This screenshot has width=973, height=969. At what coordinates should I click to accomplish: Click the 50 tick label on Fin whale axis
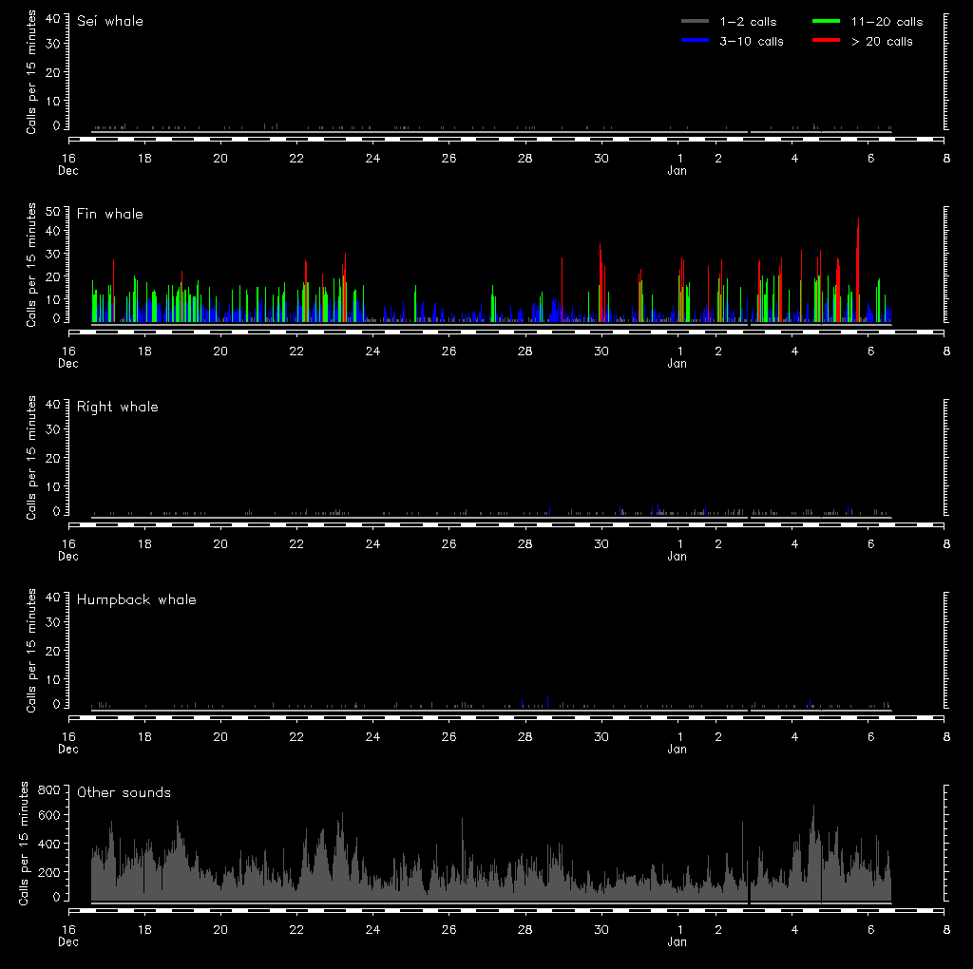point(52,211)
